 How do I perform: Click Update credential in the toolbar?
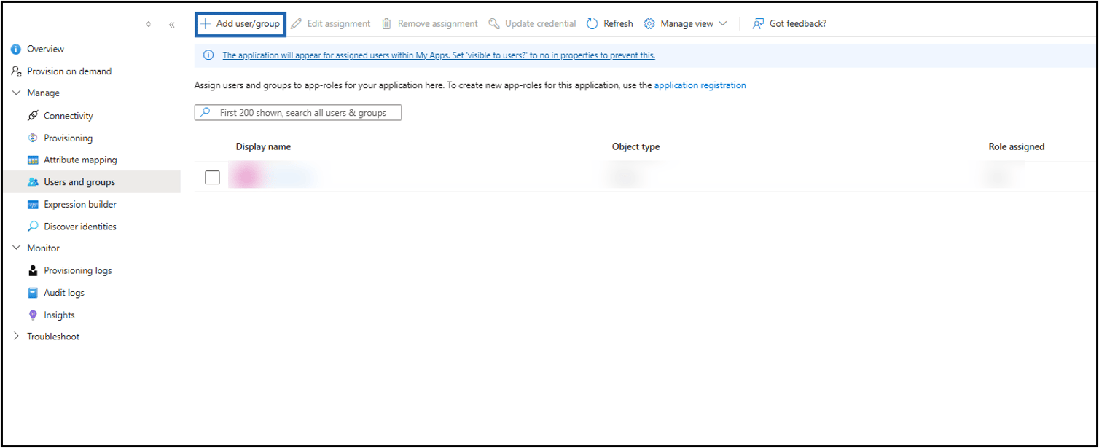tap(532, 23)
